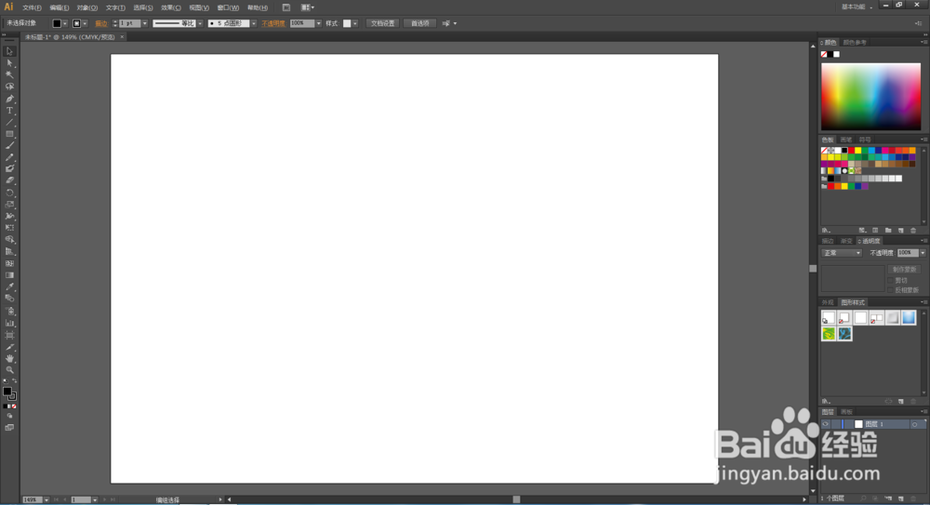Select the Paintbrush tool
The height and width of the screenshot is (505, 930).
[x=9, y=146]
